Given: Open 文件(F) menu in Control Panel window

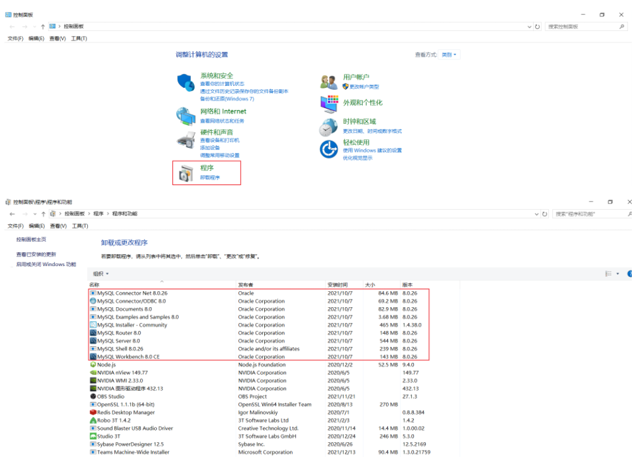Looking at the screenshot, I should [x=15, y=39].
